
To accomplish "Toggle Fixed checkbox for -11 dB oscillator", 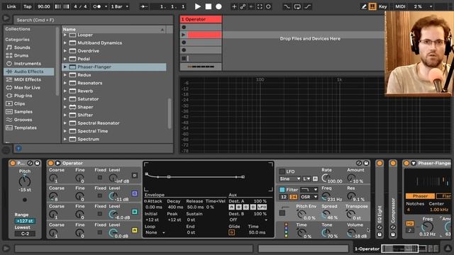I will (x=99, y=195).
